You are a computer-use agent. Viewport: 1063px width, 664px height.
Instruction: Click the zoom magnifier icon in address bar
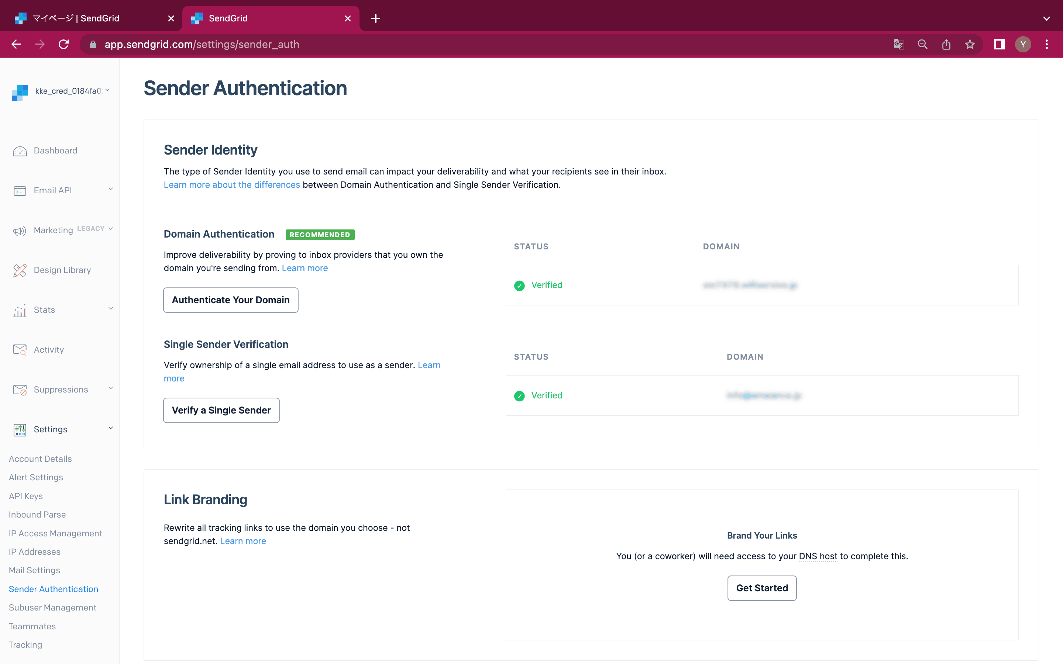point(922,44)
